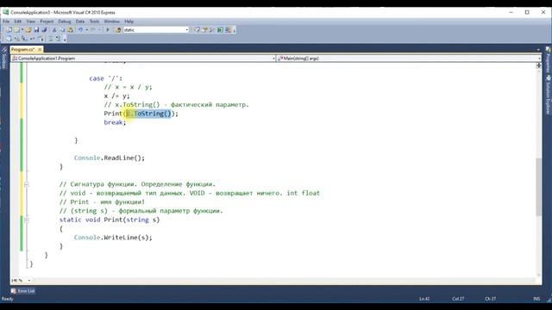Click the Uncomment selected lines icon
Image resolution: width=552 pixels, height=310 pixels.
[x=58, y=39]
